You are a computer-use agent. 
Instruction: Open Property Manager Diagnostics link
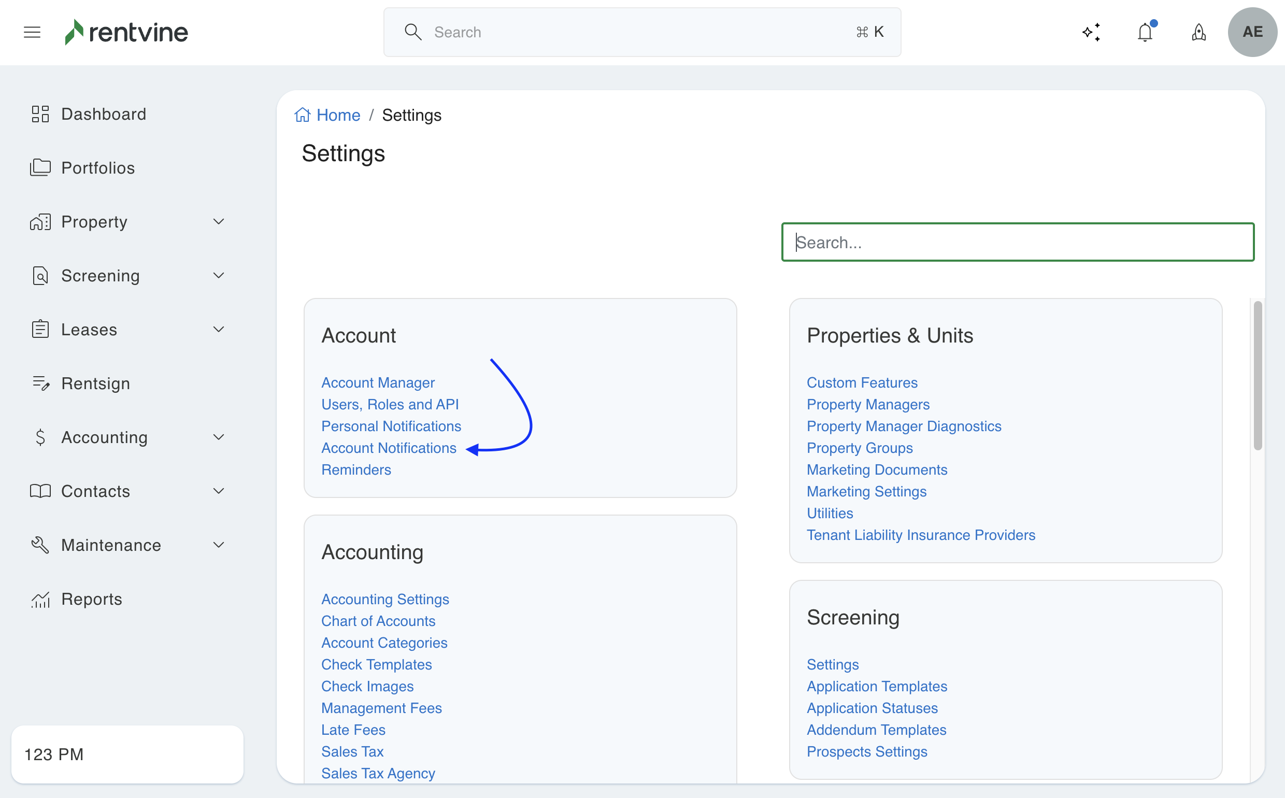coord(904,426)
